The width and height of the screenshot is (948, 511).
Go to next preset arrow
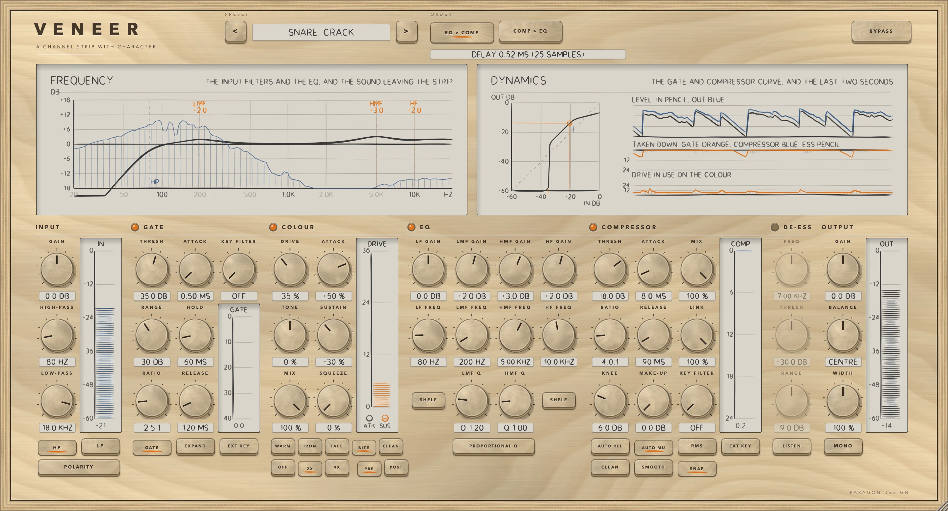pos(406,32)
